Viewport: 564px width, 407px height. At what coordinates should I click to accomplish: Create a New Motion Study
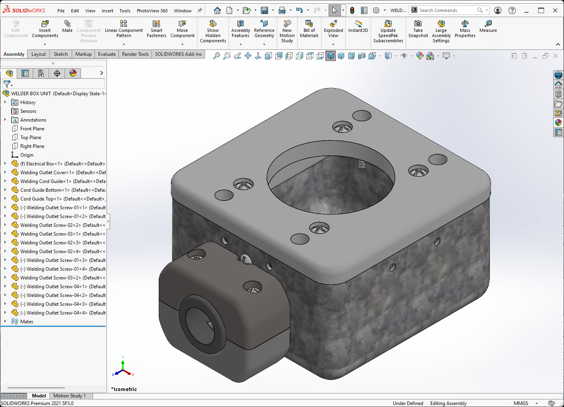[x=287, y=31]
